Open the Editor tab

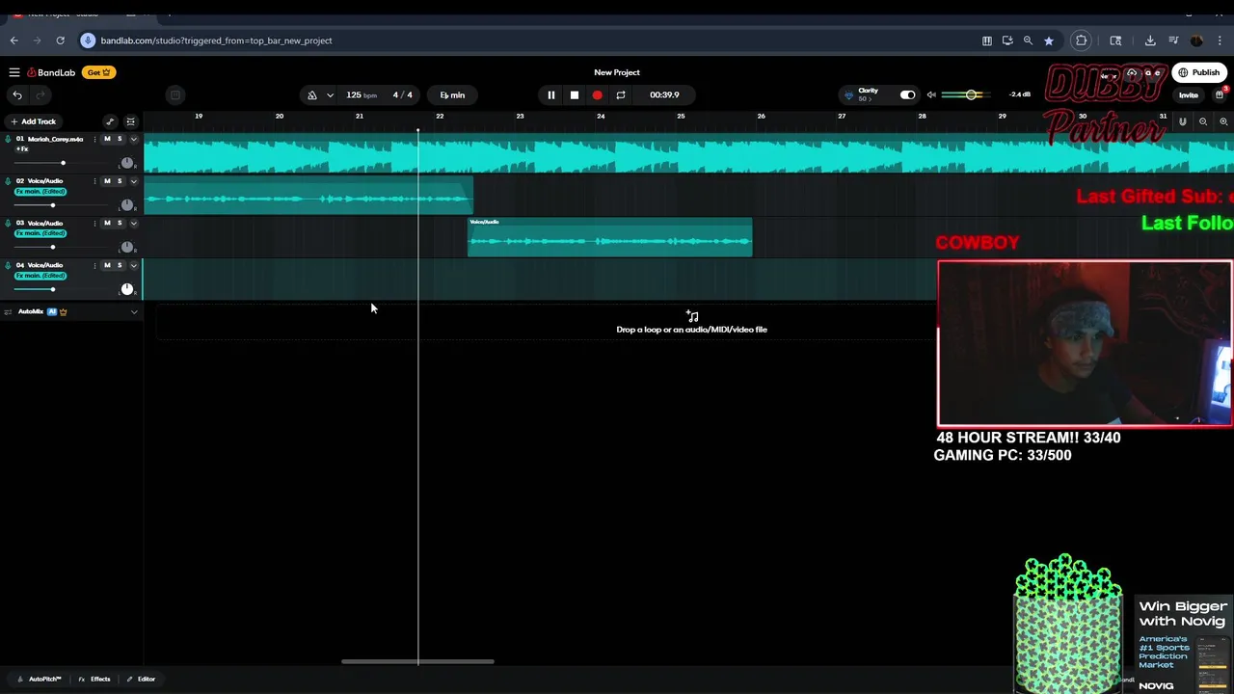[141, 679]
